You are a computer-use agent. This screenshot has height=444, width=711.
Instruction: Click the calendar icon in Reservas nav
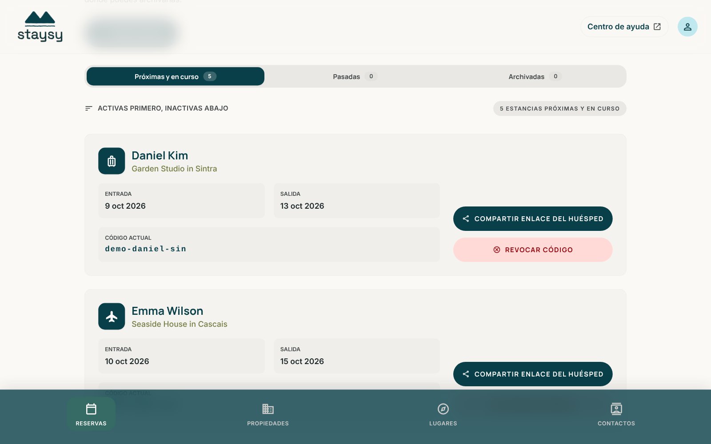[x=91, y=409]
